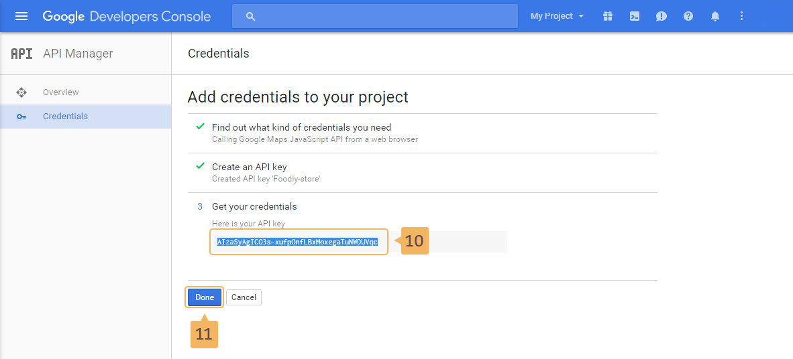Expand the My Project dropdown
This screenshot has width=793, height=359.
coord(557,16)
